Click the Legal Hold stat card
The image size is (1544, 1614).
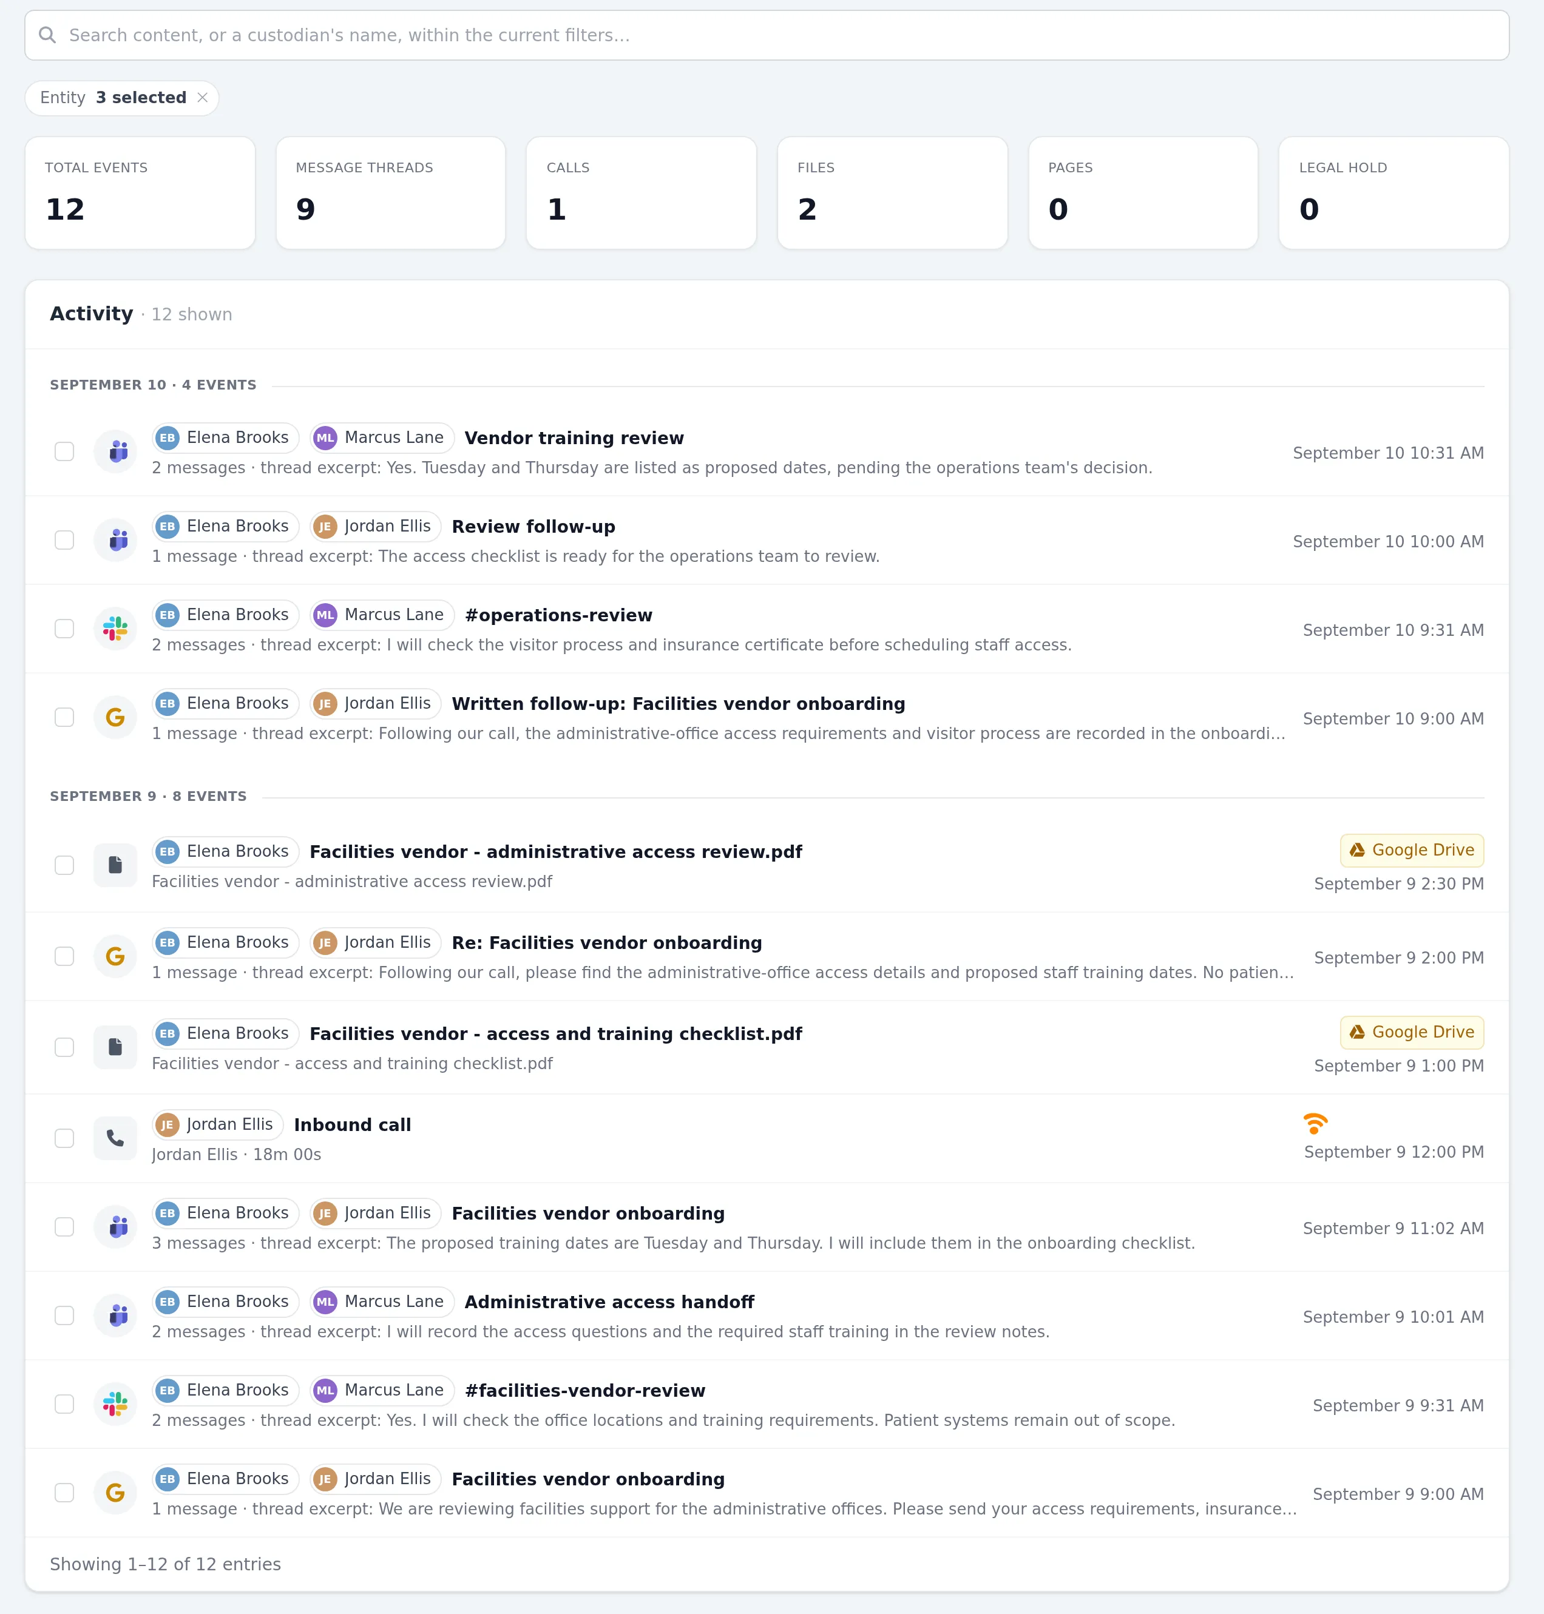coord(1393,194)
